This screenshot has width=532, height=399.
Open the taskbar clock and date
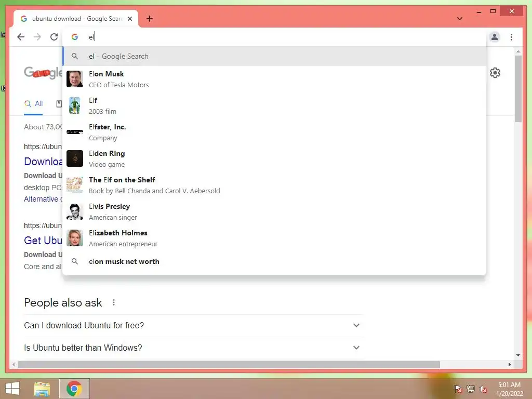click(x=509, y=389)
